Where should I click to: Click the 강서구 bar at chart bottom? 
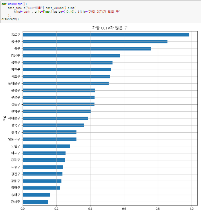click(x=35, y=202)
